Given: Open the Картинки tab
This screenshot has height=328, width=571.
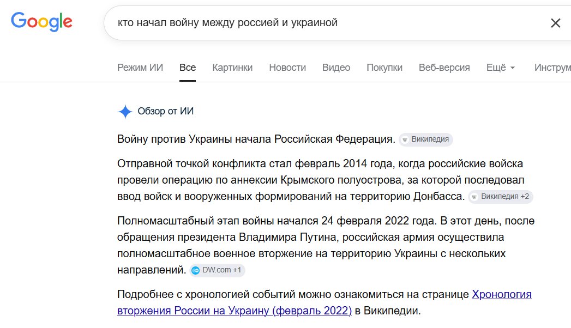Looking at the screenshot, I should coord(232,68).
